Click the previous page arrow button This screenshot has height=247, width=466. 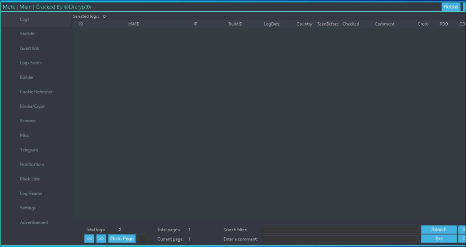pyautogui.click(x=88, y=238)
